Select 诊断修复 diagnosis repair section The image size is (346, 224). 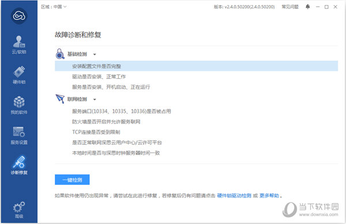tap(19, 165)
